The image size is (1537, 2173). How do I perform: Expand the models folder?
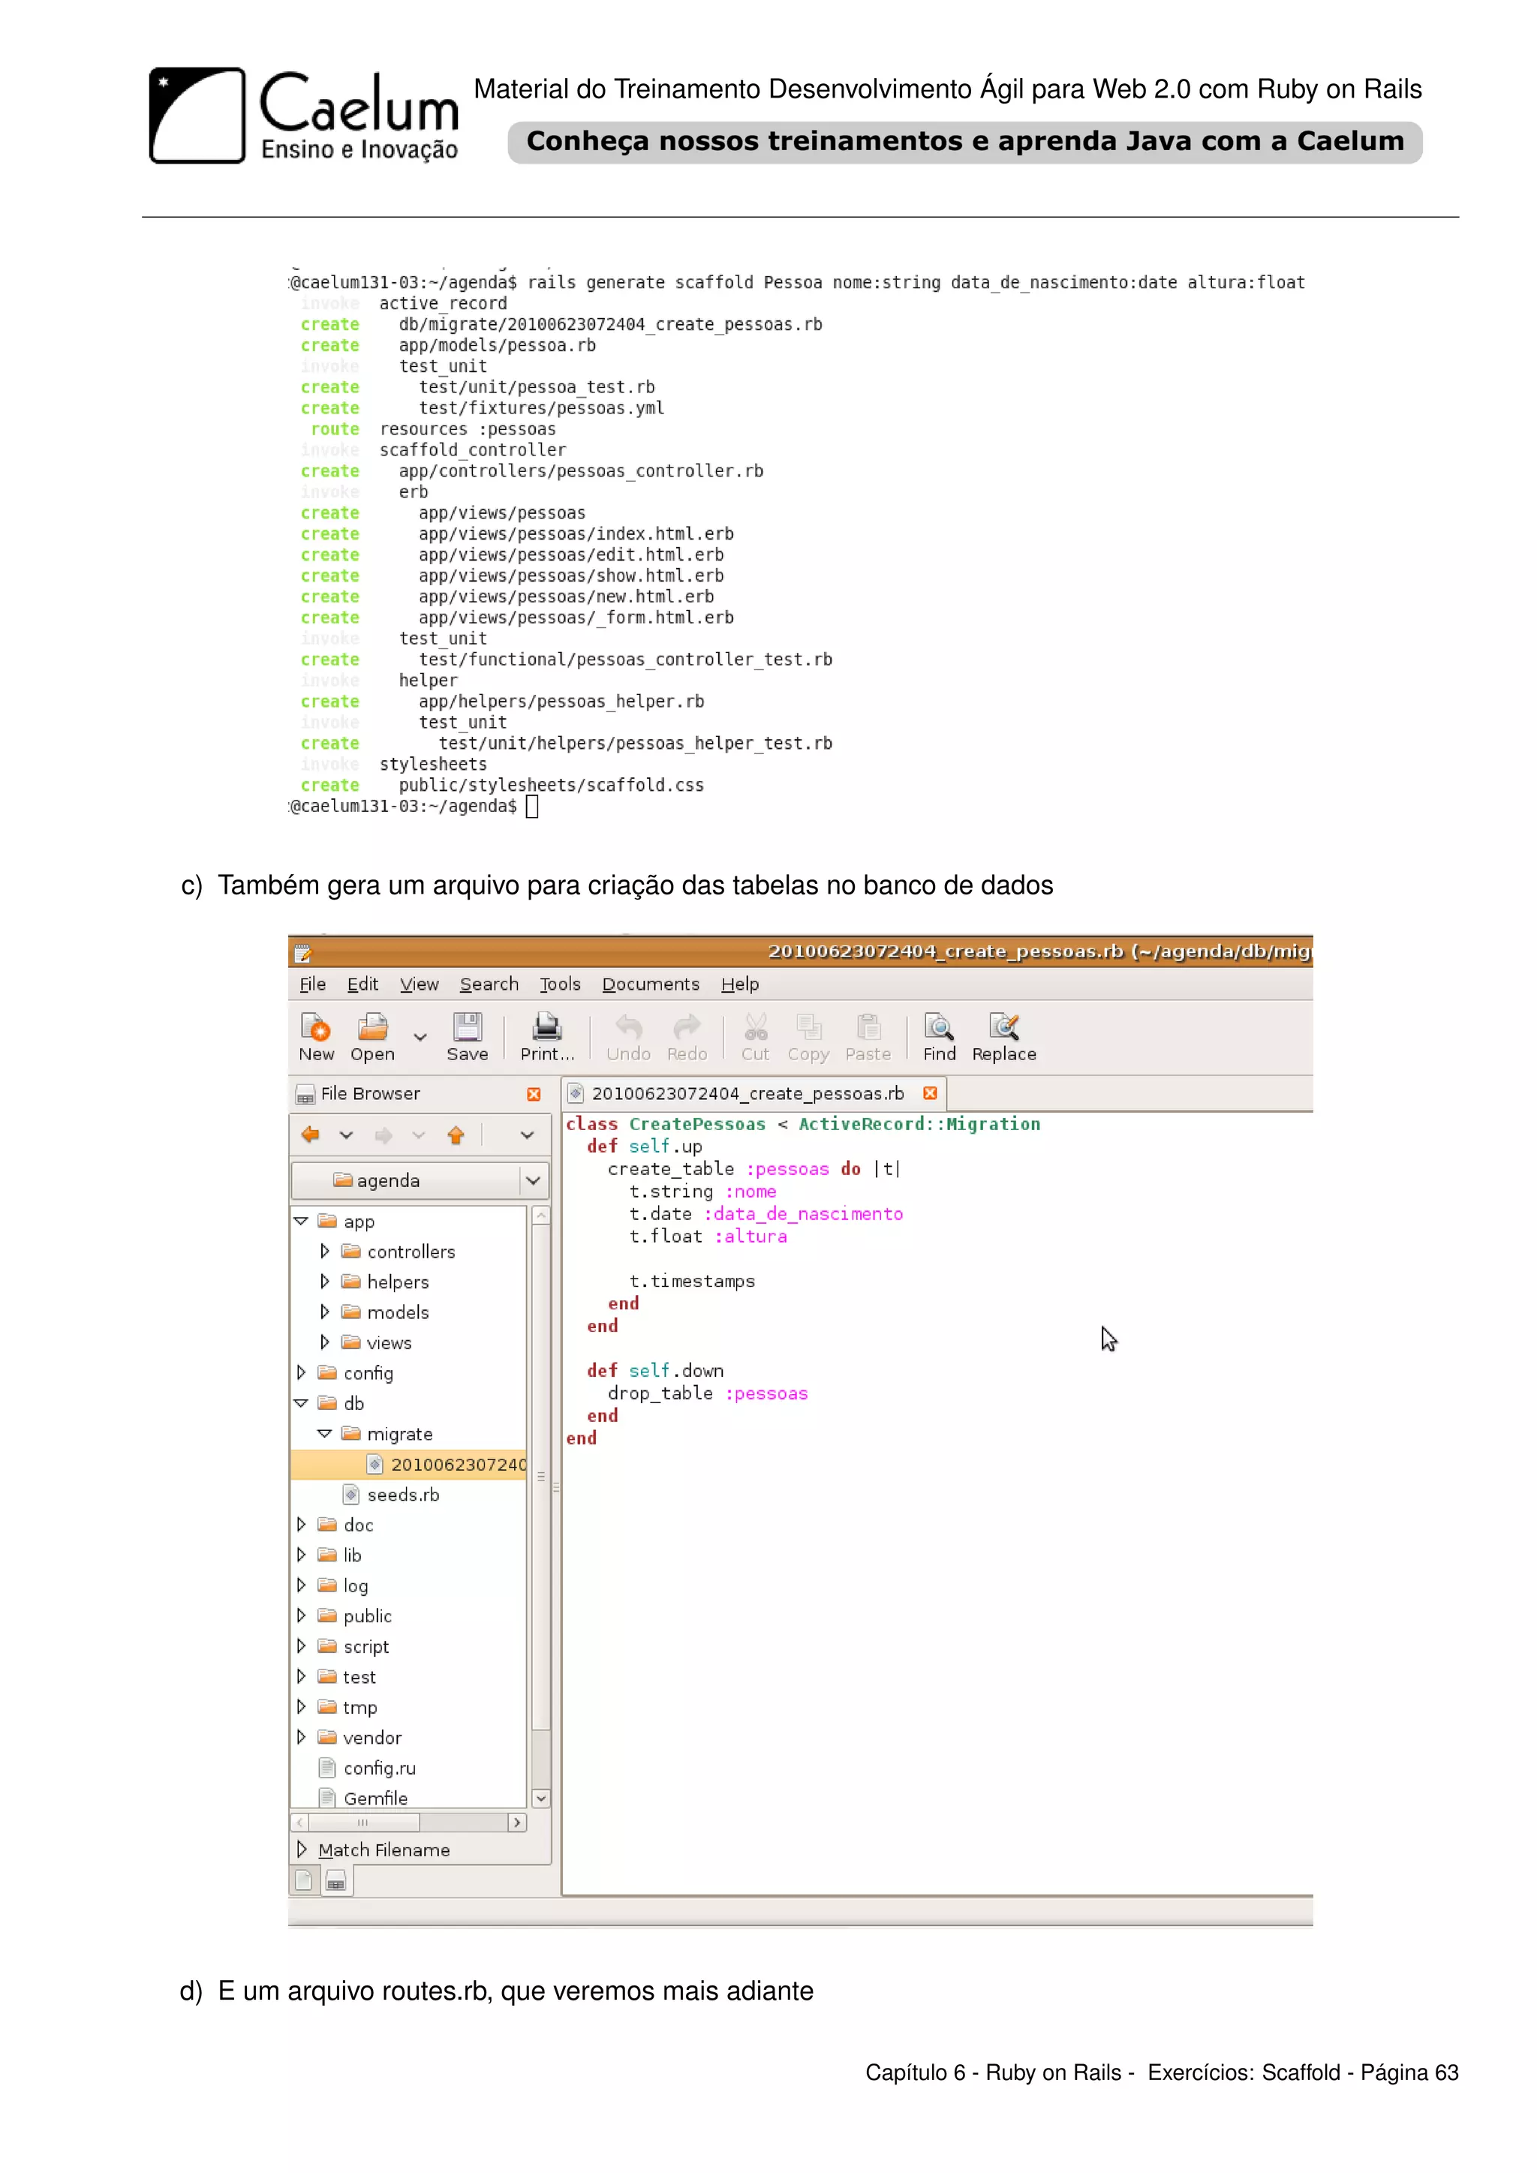[x=325, y=1312]
